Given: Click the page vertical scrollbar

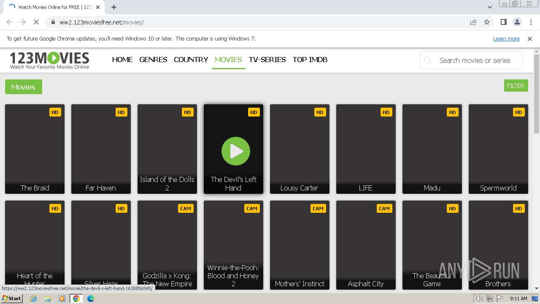Looking at the screenshot, I should (x=537, y=94).
